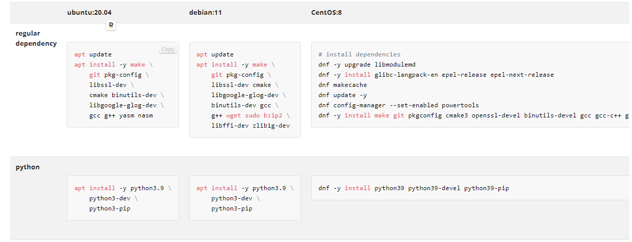Click 'gcc g++ yasm nasm' text in ubuntu block
The height and width of the screenshot is (242, 632).
121,115
